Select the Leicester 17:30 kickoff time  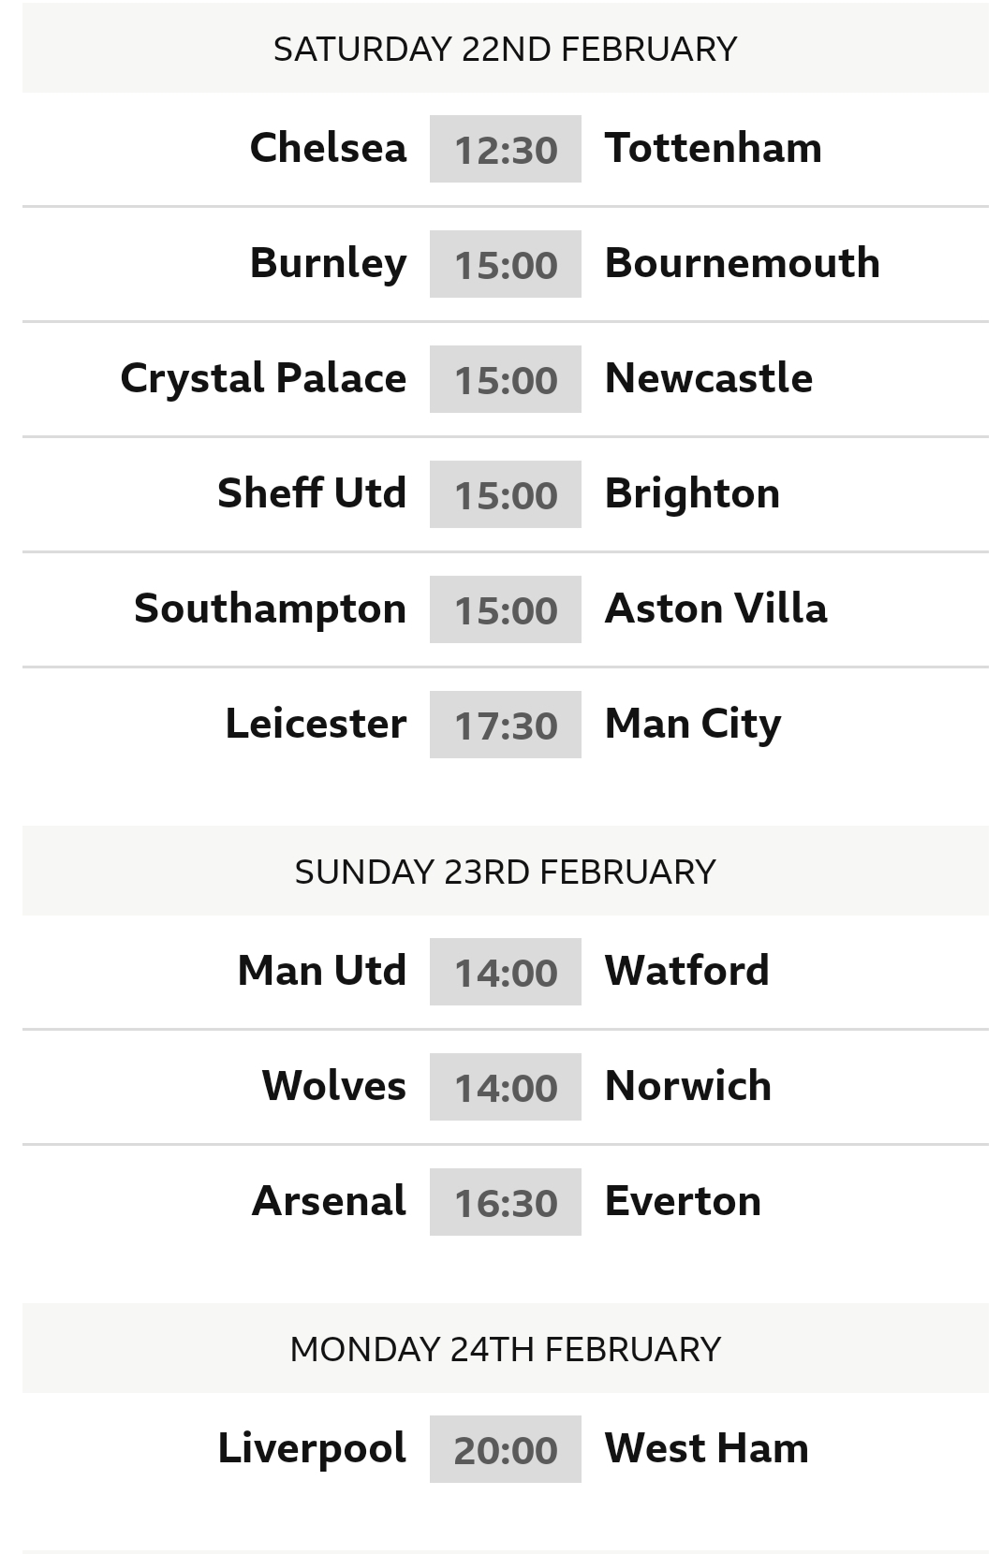coord(506,725)
